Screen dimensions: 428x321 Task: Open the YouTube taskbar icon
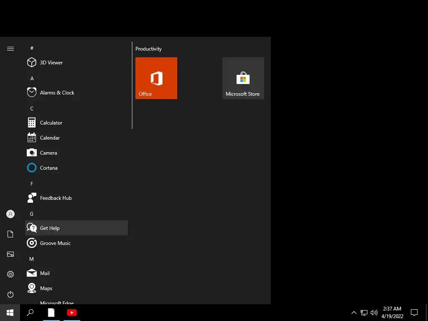(72, 313)
